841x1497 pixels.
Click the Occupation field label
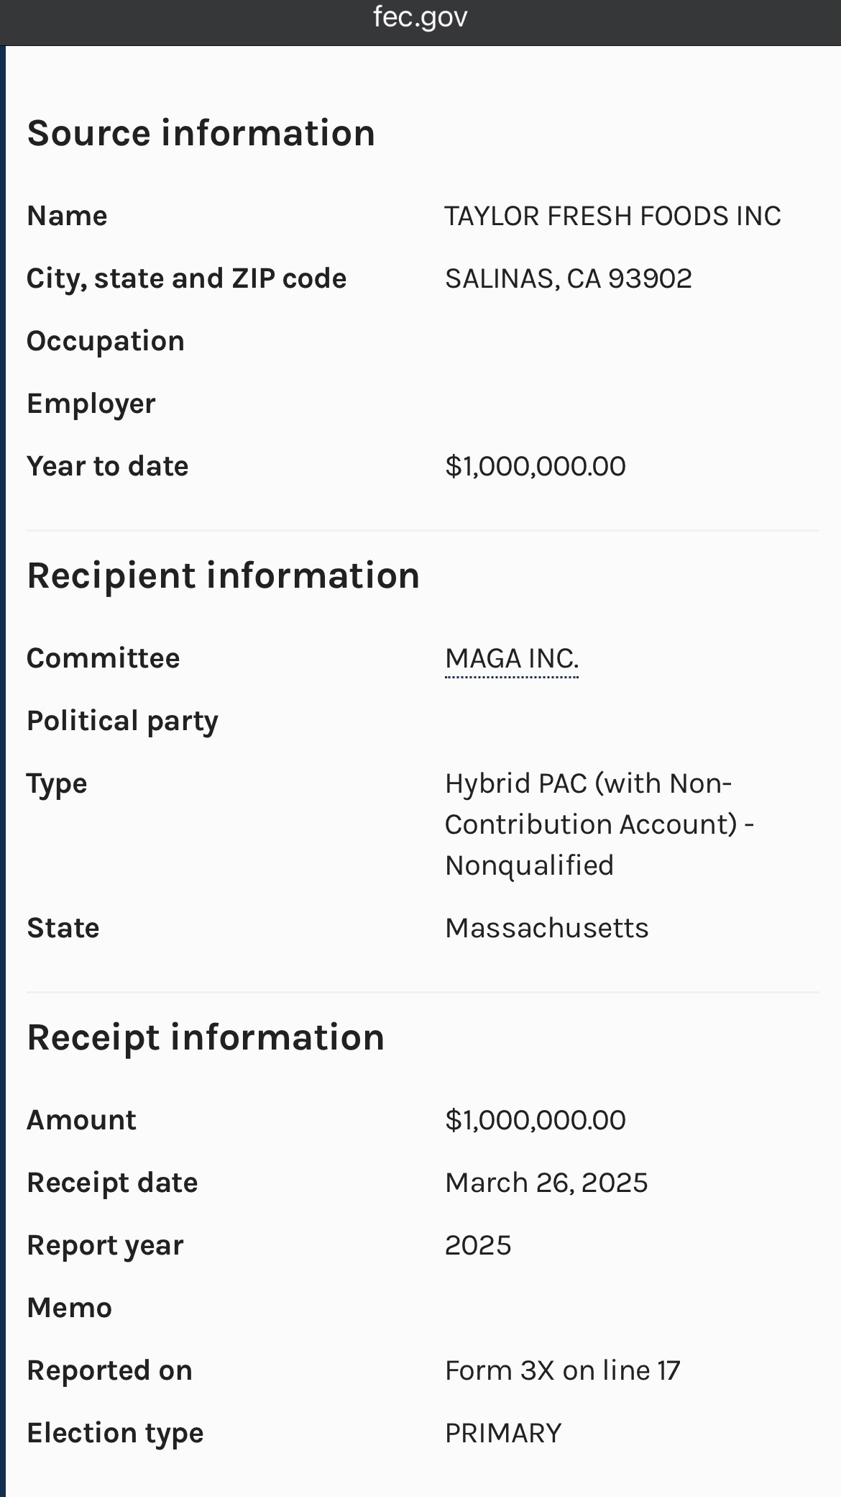tap(106, 341)
